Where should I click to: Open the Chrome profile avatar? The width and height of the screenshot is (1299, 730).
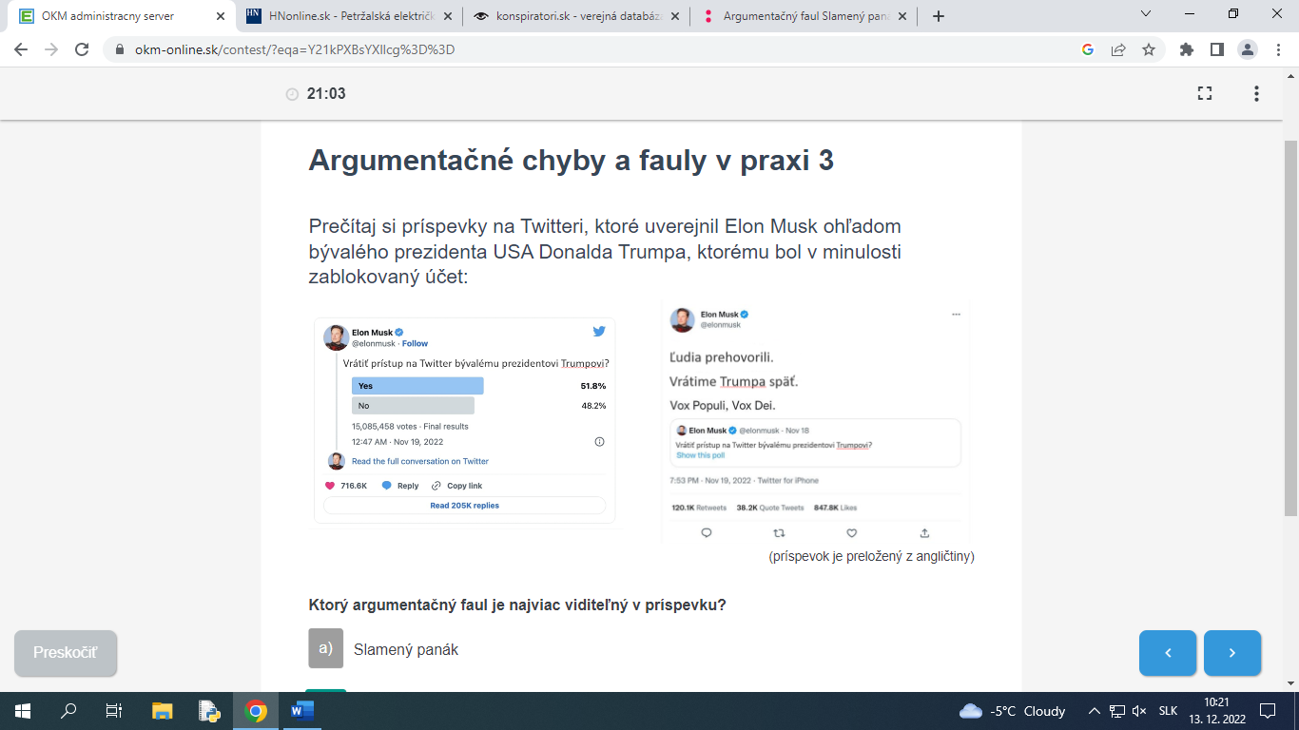(1248, 50)
